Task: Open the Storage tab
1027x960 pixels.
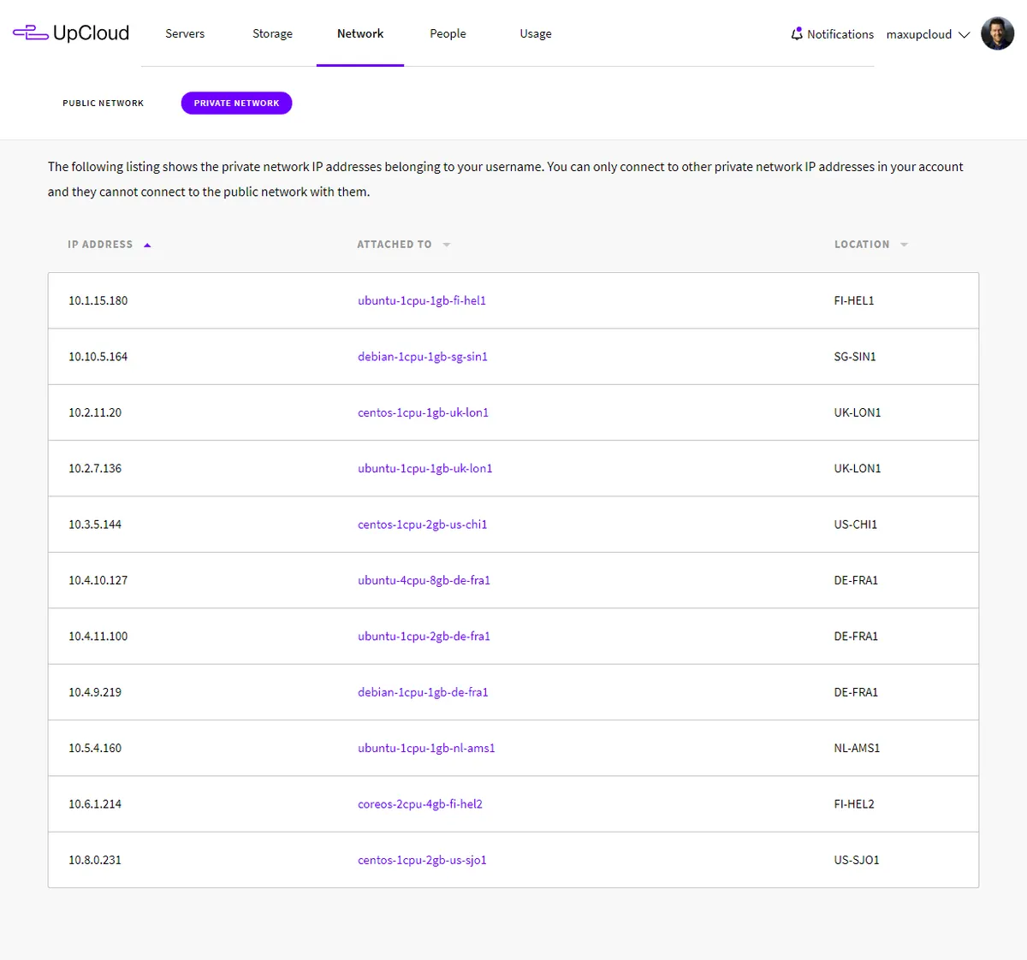Action: [x=272, y=34]
